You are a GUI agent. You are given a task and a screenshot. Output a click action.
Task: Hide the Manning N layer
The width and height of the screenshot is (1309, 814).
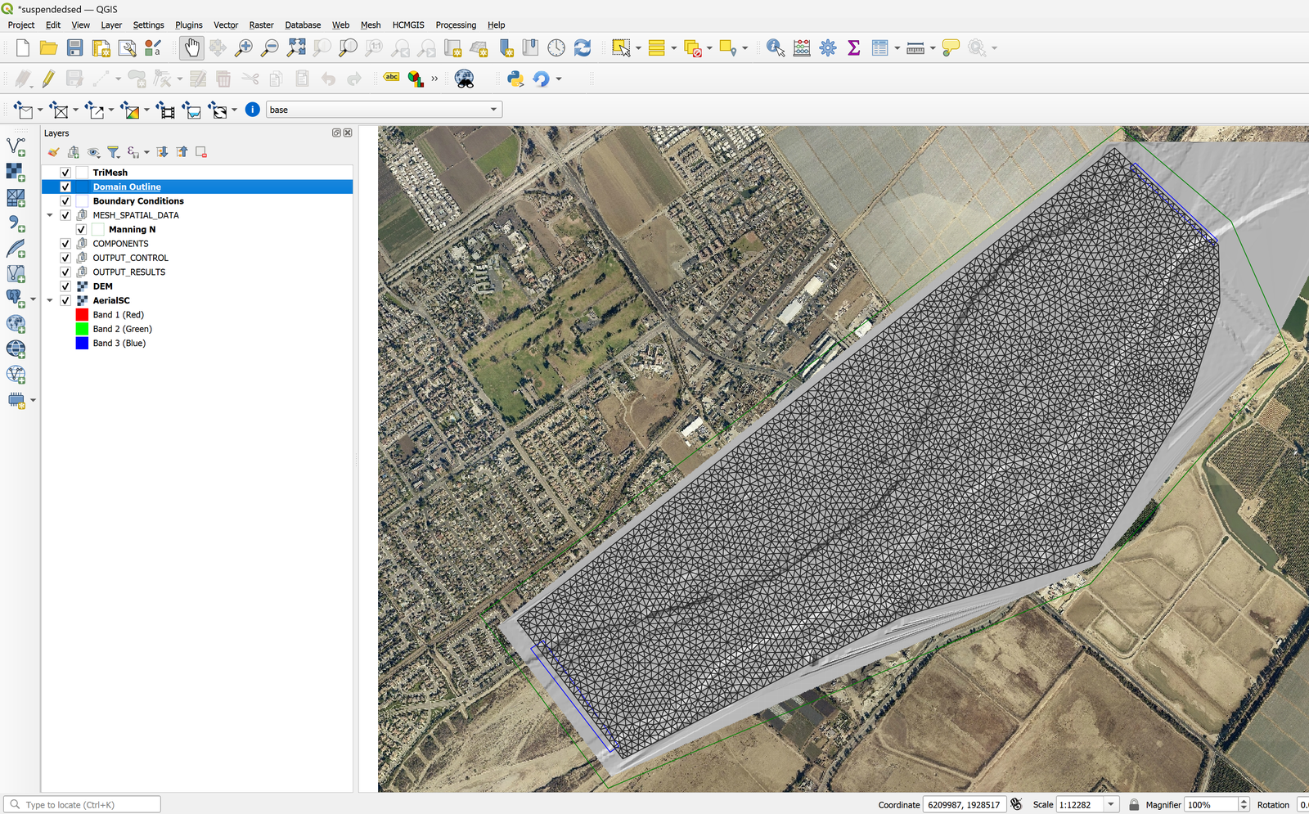[x=81, y=230]
